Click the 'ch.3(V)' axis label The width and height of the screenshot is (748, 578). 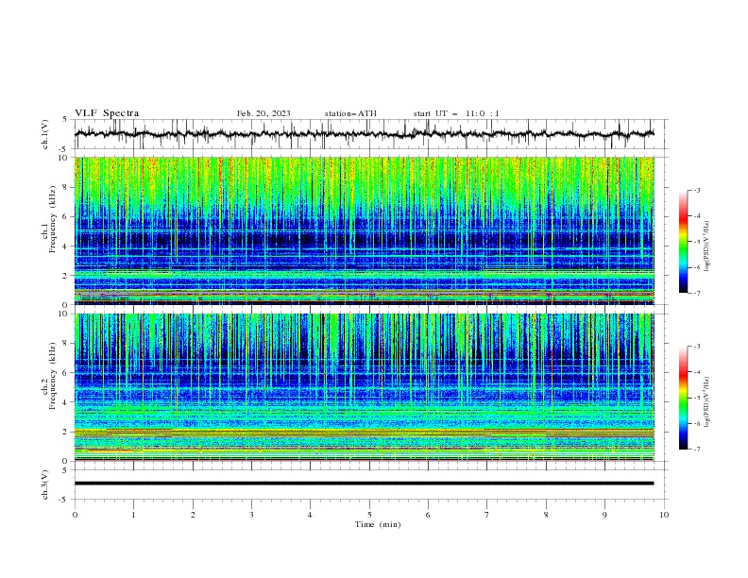(44, 484)
